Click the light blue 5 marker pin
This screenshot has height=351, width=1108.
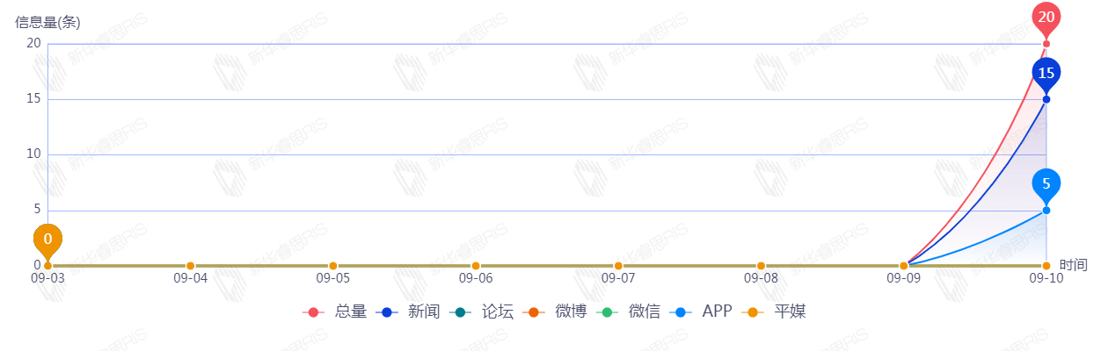click(x=1046, y=184)
